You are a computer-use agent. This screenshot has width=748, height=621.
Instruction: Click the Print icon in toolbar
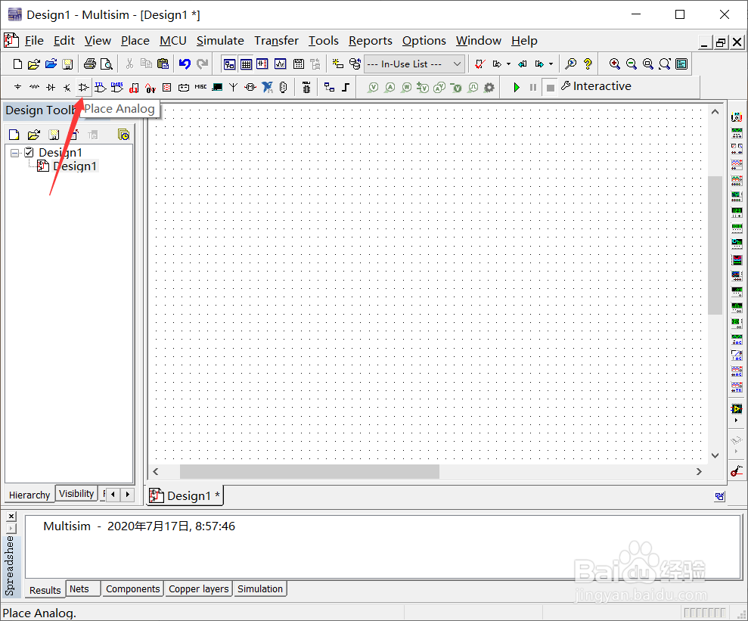click(x=90, y=64)
